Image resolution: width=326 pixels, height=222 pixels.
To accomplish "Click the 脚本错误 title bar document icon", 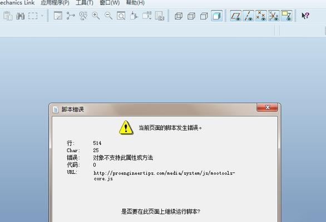I will click(56, 109).
